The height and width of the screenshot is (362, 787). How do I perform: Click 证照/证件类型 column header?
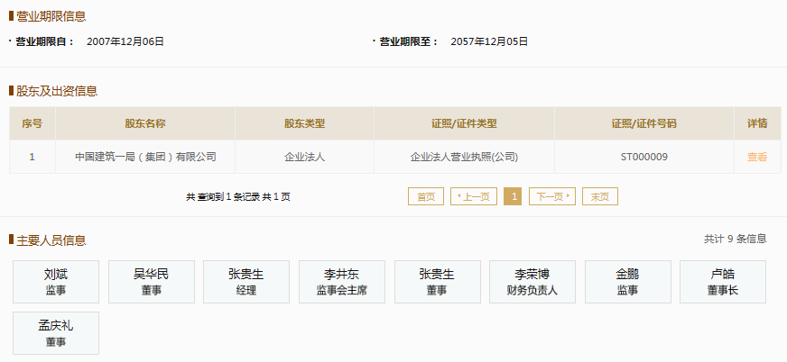coord(464,123)
